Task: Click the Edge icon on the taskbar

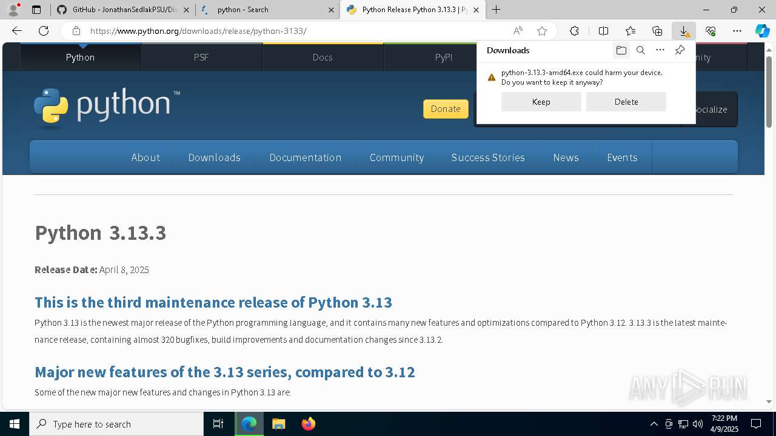Action: point(249,424)
